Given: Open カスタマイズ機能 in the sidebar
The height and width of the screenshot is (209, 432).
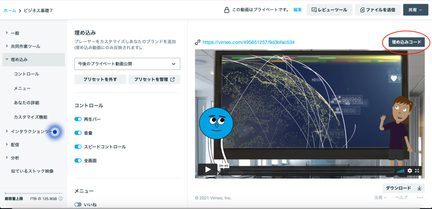Looking at the screenshot, I should point(30,117).
